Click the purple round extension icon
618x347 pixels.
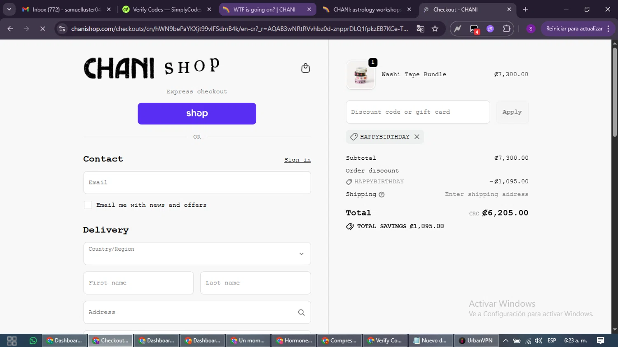click(x=490, y=29)
